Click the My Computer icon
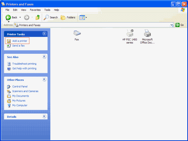The image size is (188, 141). click(9, 105)
